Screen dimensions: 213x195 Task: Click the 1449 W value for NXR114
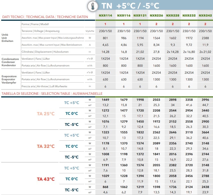[105, 100]
